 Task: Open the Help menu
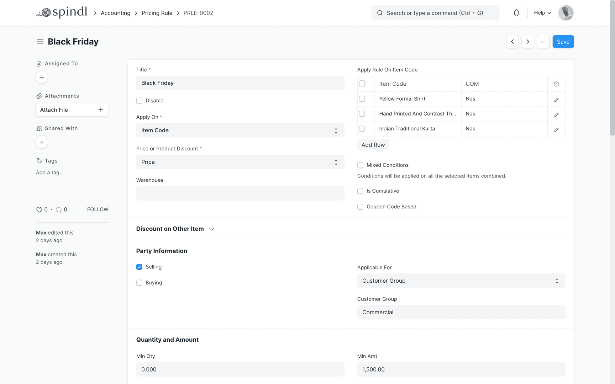(542, 13)
